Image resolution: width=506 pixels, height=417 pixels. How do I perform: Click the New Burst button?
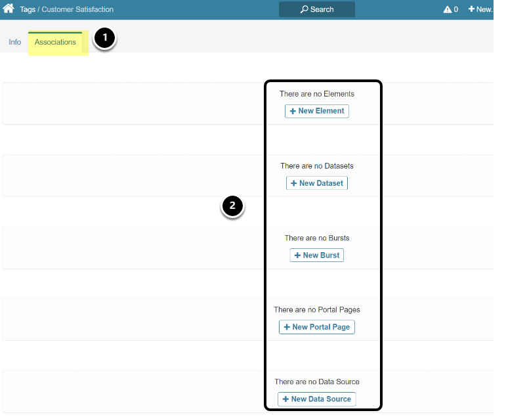point(316,255)
